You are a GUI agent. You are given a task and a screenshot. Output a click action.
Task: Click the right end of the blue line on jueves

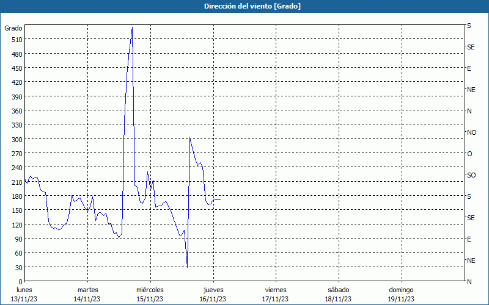220,200
